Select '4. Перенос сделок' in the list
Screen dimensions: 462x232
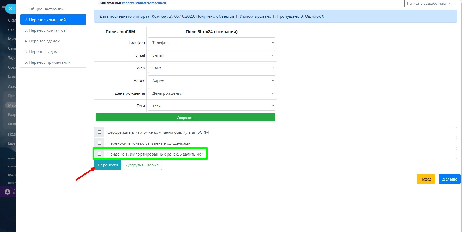pos(42,41)
